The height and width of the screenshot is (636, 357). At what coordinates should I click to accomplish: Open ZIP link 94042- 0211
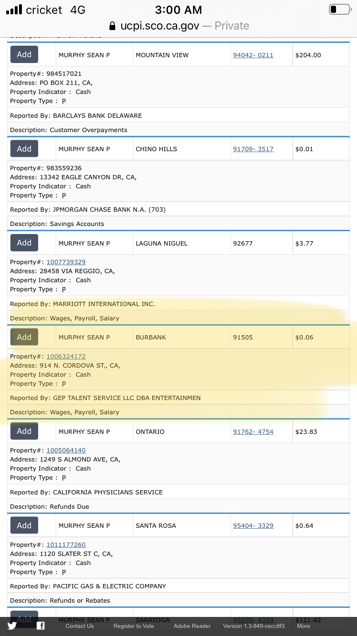253,55
